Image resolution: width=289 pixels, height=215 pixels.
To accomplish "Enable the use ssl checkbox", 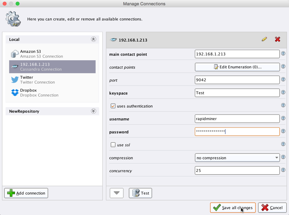I will (113, 145).
